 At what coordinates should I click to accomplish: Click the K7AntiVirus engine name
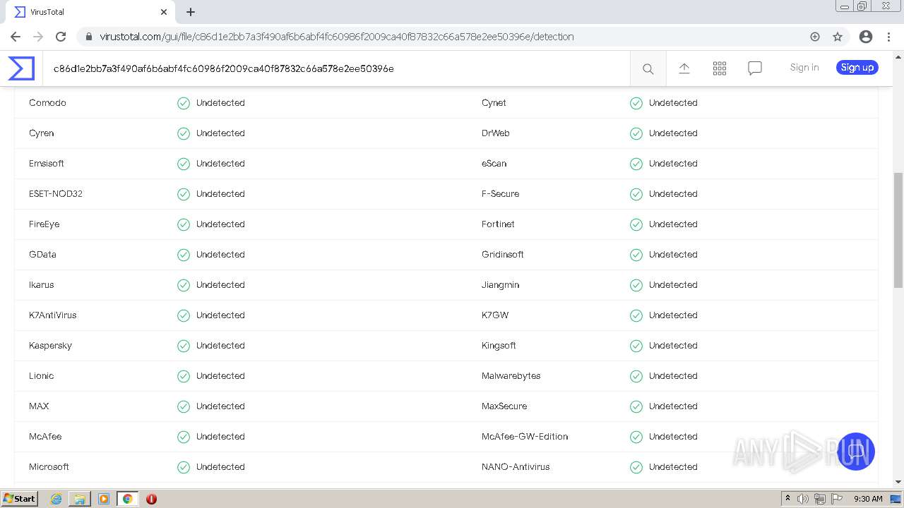tap(53, 315)
